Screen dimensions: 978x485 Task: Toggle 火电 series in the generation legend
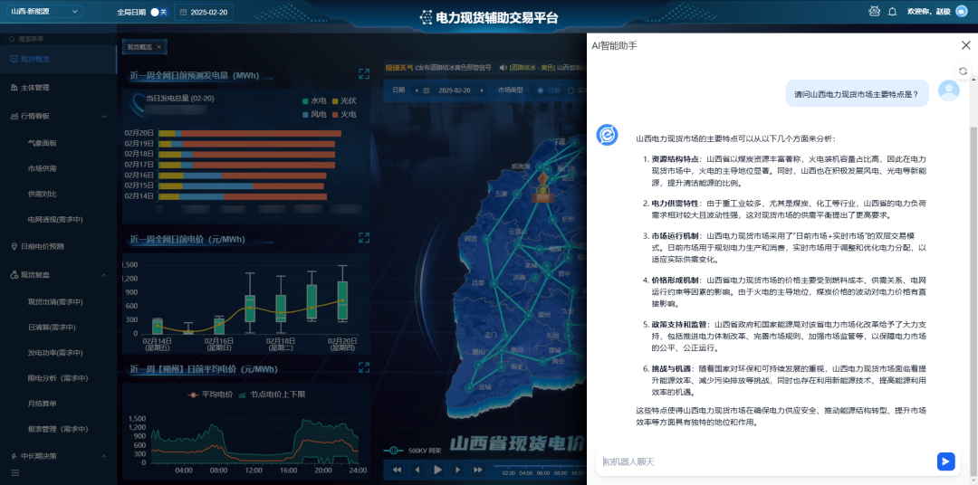tap(344, 115)
